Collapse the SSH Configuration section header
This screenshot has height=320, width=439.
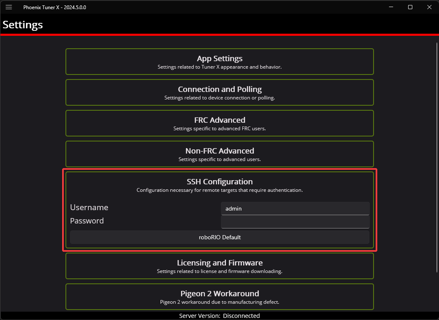(x=219, y=186)
